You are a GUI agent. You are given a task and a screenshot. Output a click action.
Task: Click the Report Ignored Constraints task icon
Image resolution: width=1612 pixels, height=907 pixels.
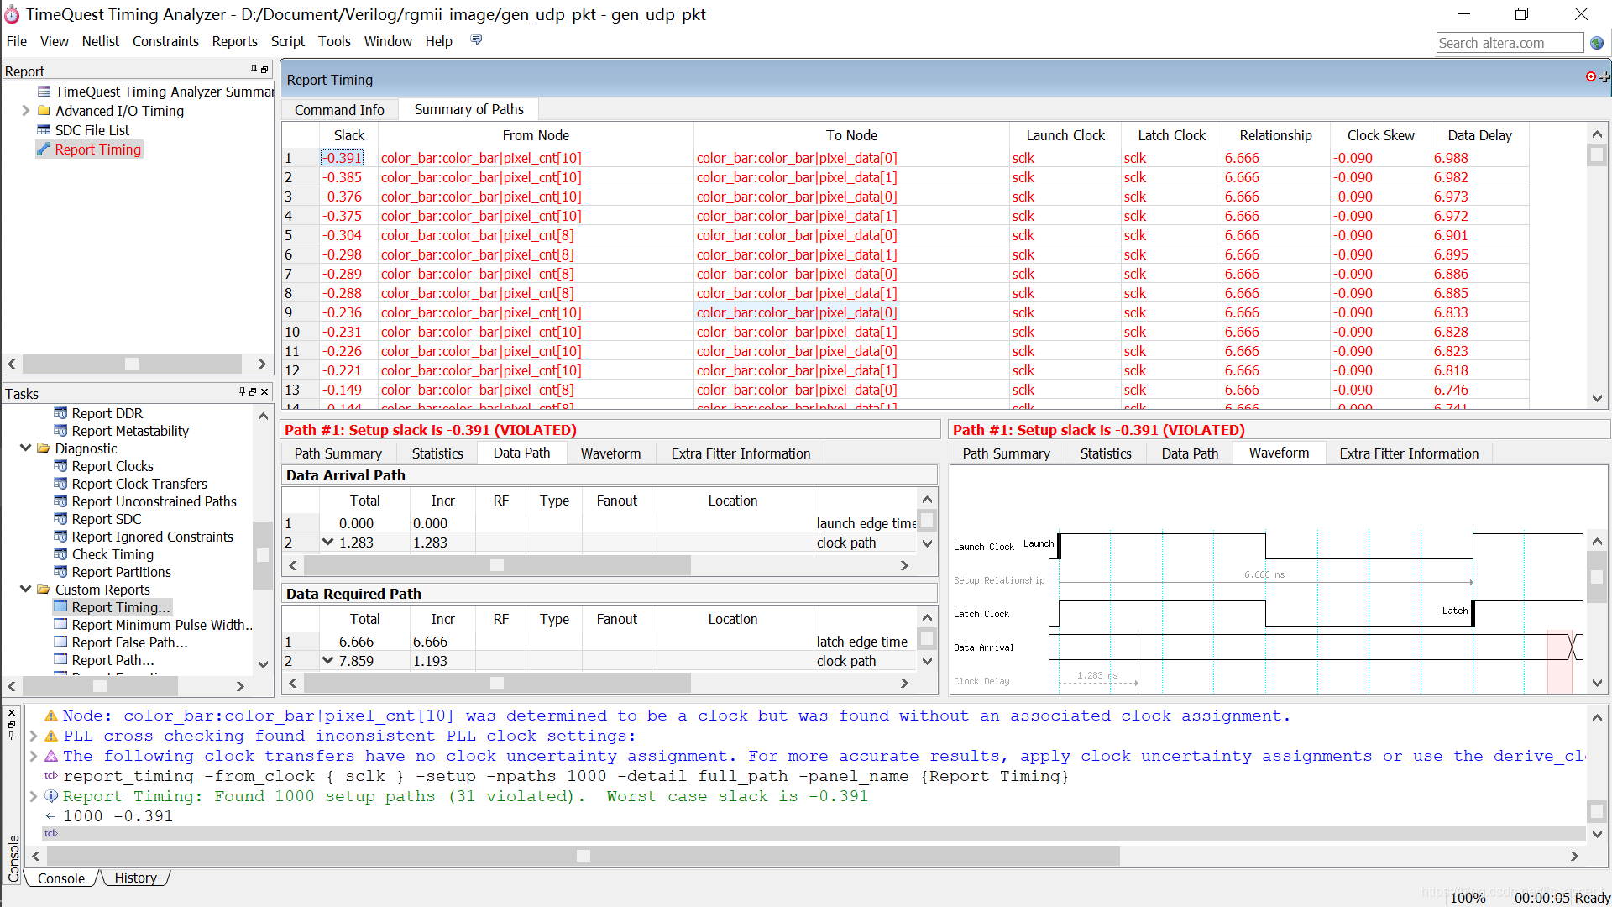[x=60, y=537]
